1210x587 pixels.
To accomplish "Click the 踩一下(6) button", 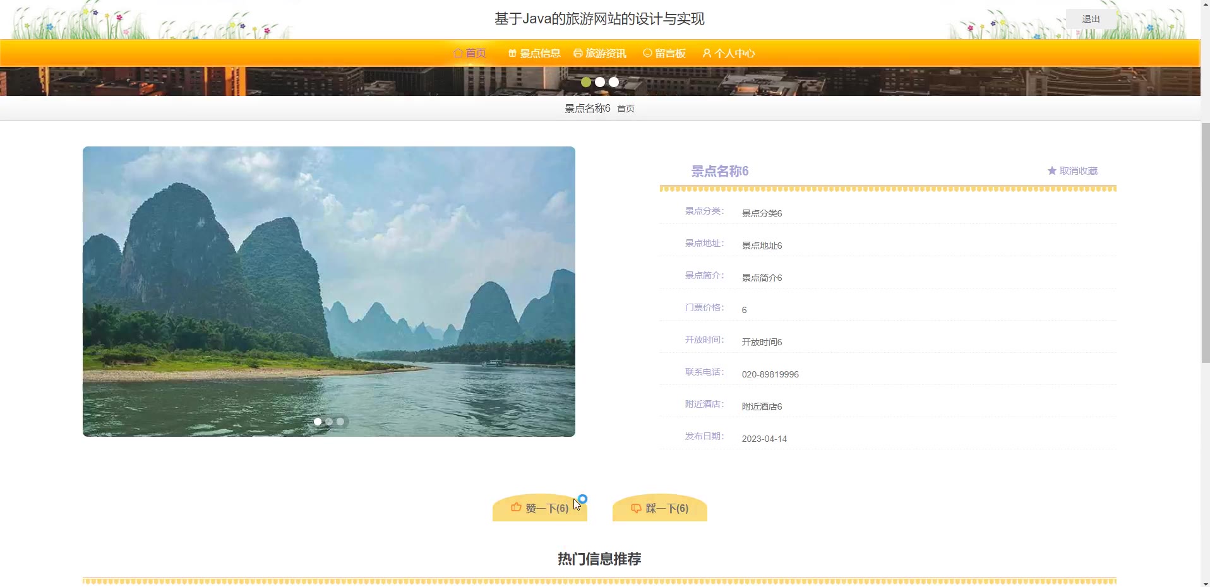I will [660, 507].
